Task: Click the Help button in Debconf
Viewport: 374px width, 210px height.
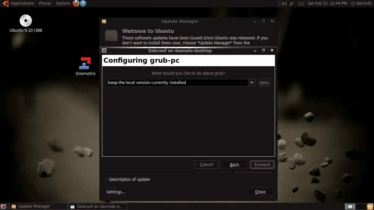Action: pos(264,83)
